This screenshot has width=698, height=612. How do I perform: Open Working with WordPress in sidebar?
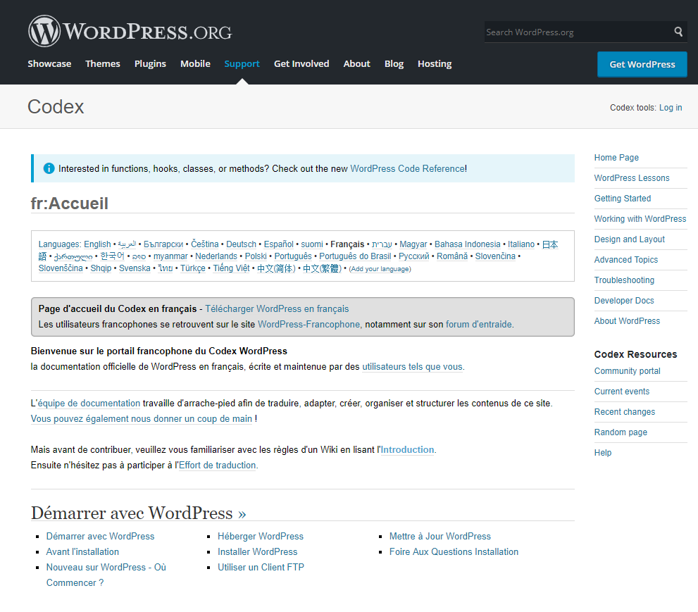[x=640, y=218]
